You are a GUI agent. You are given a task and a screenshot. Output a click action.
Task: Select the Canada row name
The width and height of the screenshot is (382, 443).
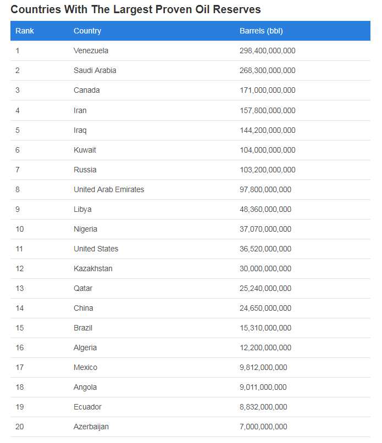click(86, 90)
